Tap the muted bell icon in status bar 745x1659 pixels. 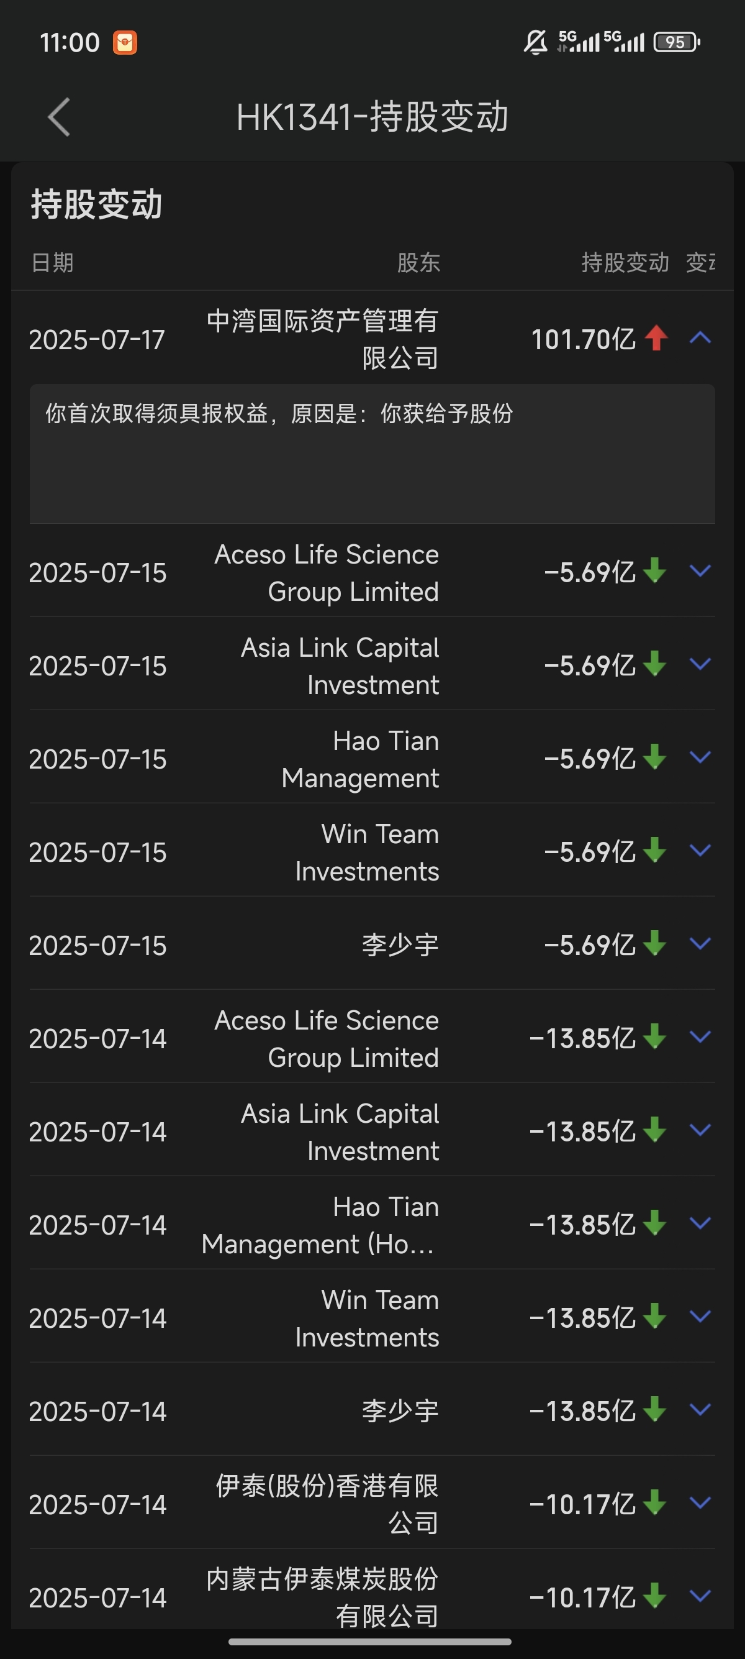(x=535, y=42)
